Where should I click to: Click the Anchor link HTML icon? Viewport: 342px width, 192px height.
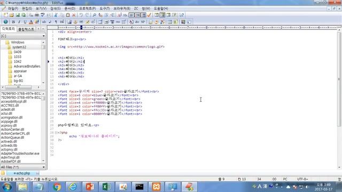tap(75, 22)
